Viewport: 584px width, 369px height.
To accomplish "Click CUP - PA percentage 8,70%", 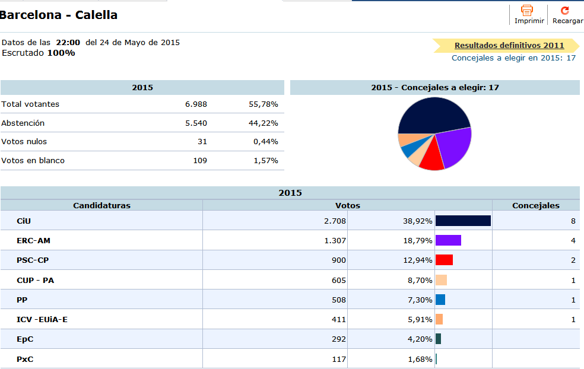I will pyautogui.click(x=420, y=281).
